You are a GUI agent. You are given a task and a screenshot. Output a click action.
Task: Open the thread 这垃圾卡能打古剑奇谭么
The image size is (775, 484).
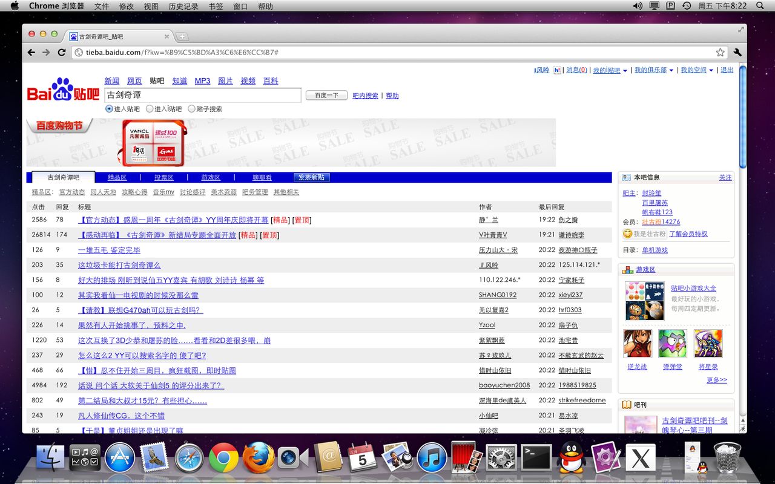[119, 265]
